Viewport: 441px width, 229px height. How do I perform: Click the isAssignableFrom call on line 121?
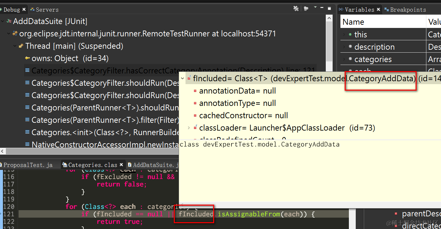pyautogui.click(x=249, y=214)
